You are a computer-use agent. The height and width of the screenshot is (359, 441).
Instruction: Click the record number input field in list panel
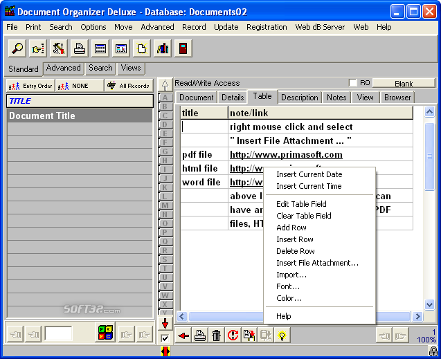tap(58, 333)
